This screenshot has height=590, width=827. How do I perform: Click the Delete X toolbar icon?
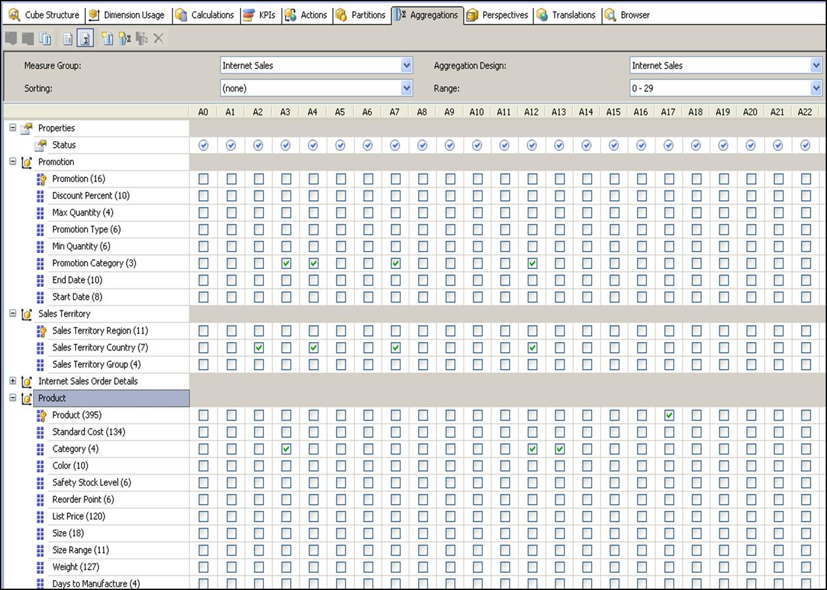[x=159, y=39]
